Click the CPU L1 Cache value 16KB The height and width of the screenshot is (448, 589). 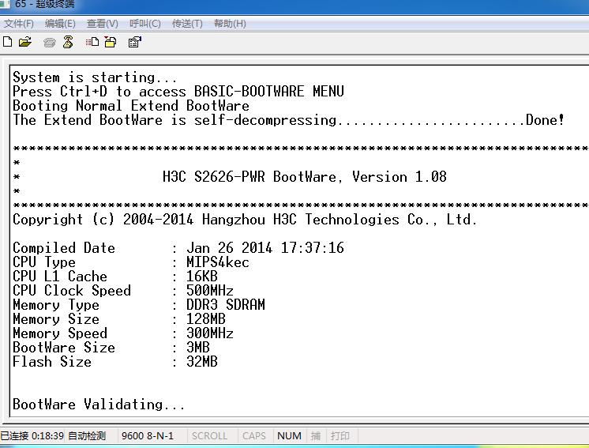pyautogui.click(x=202, y=277)
